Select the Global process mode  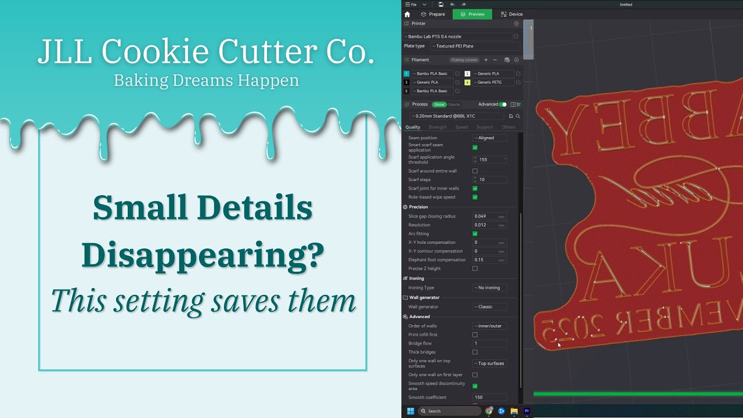pos(439,105)
